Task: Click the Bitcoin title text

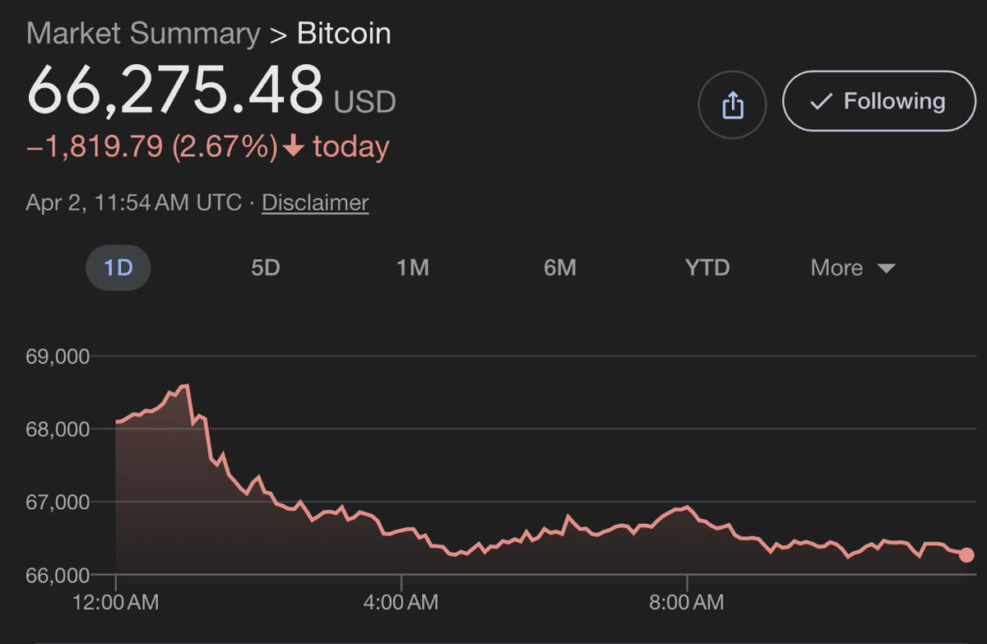Action: [344, 34]
